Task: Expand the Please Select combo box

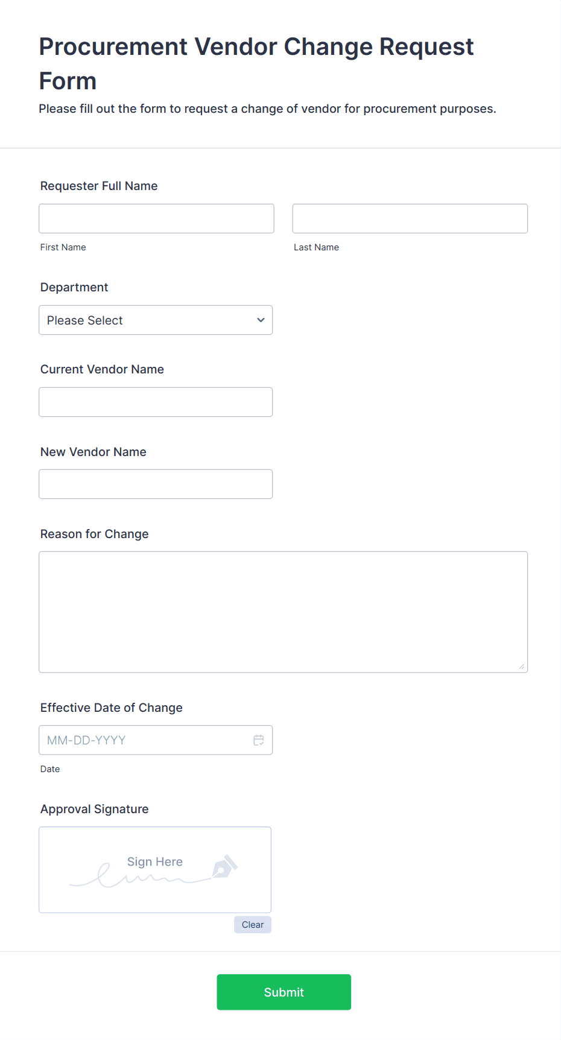Action: point(156,320)
